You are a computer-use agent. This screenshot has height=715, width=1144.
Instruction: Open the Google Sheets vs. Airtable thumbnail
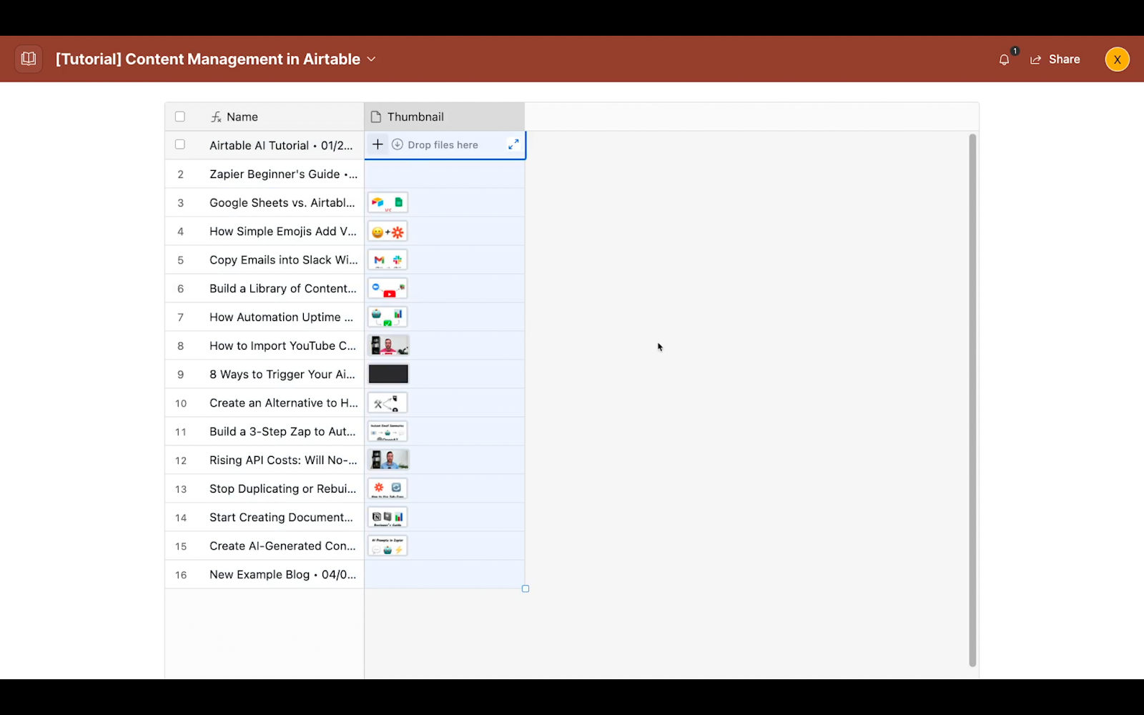click(388, 202)
